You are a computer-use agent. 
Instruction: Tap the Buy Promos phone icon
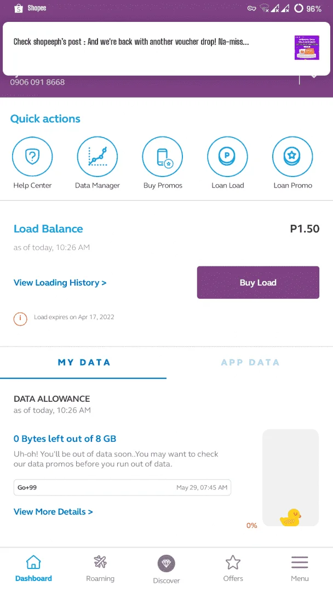pyautogui.click(x=163, y=157)
